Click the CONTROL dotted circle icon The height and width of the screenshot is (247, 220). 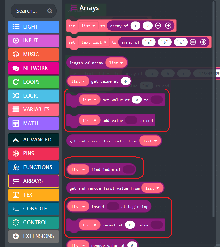16,222
